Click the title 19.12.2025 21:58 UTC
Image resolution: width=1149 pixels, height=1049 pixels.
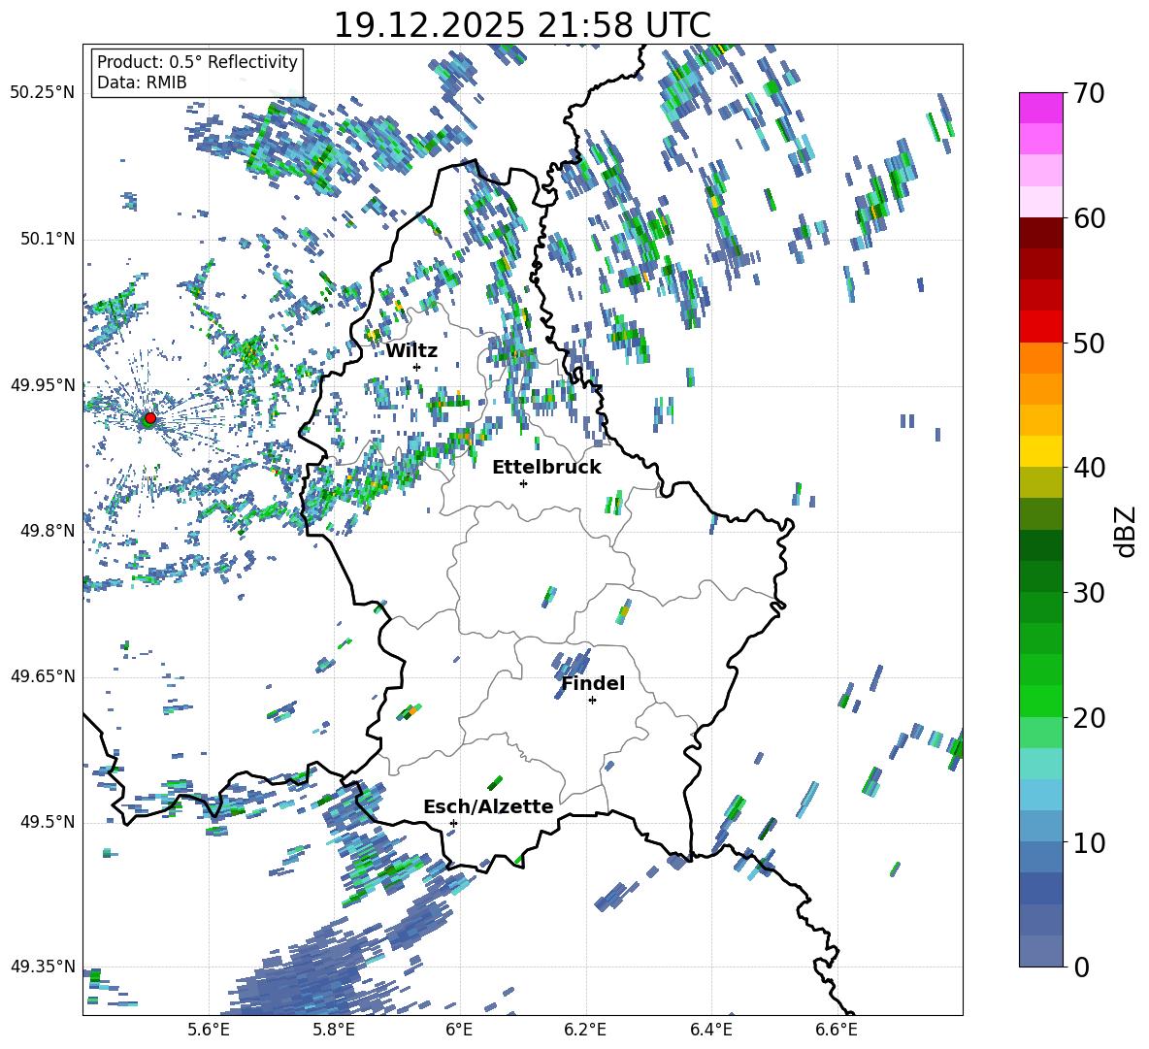522,25
